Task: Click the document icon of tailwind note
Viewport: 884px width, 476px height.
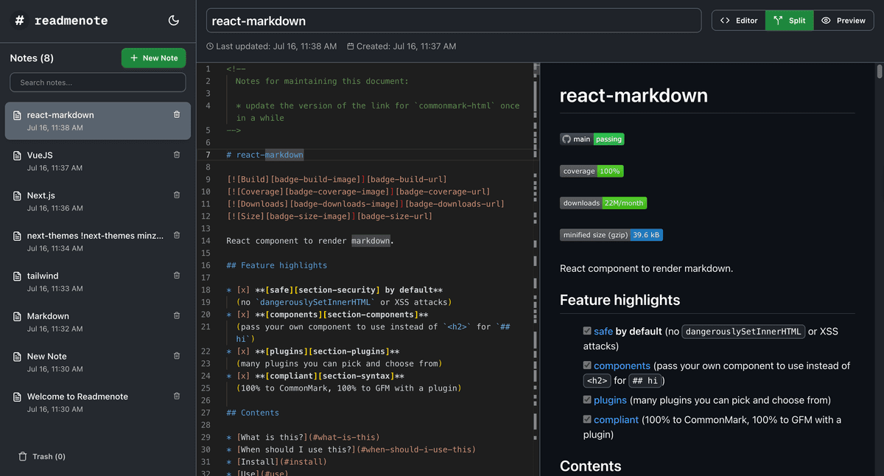Action: point(18,276)
